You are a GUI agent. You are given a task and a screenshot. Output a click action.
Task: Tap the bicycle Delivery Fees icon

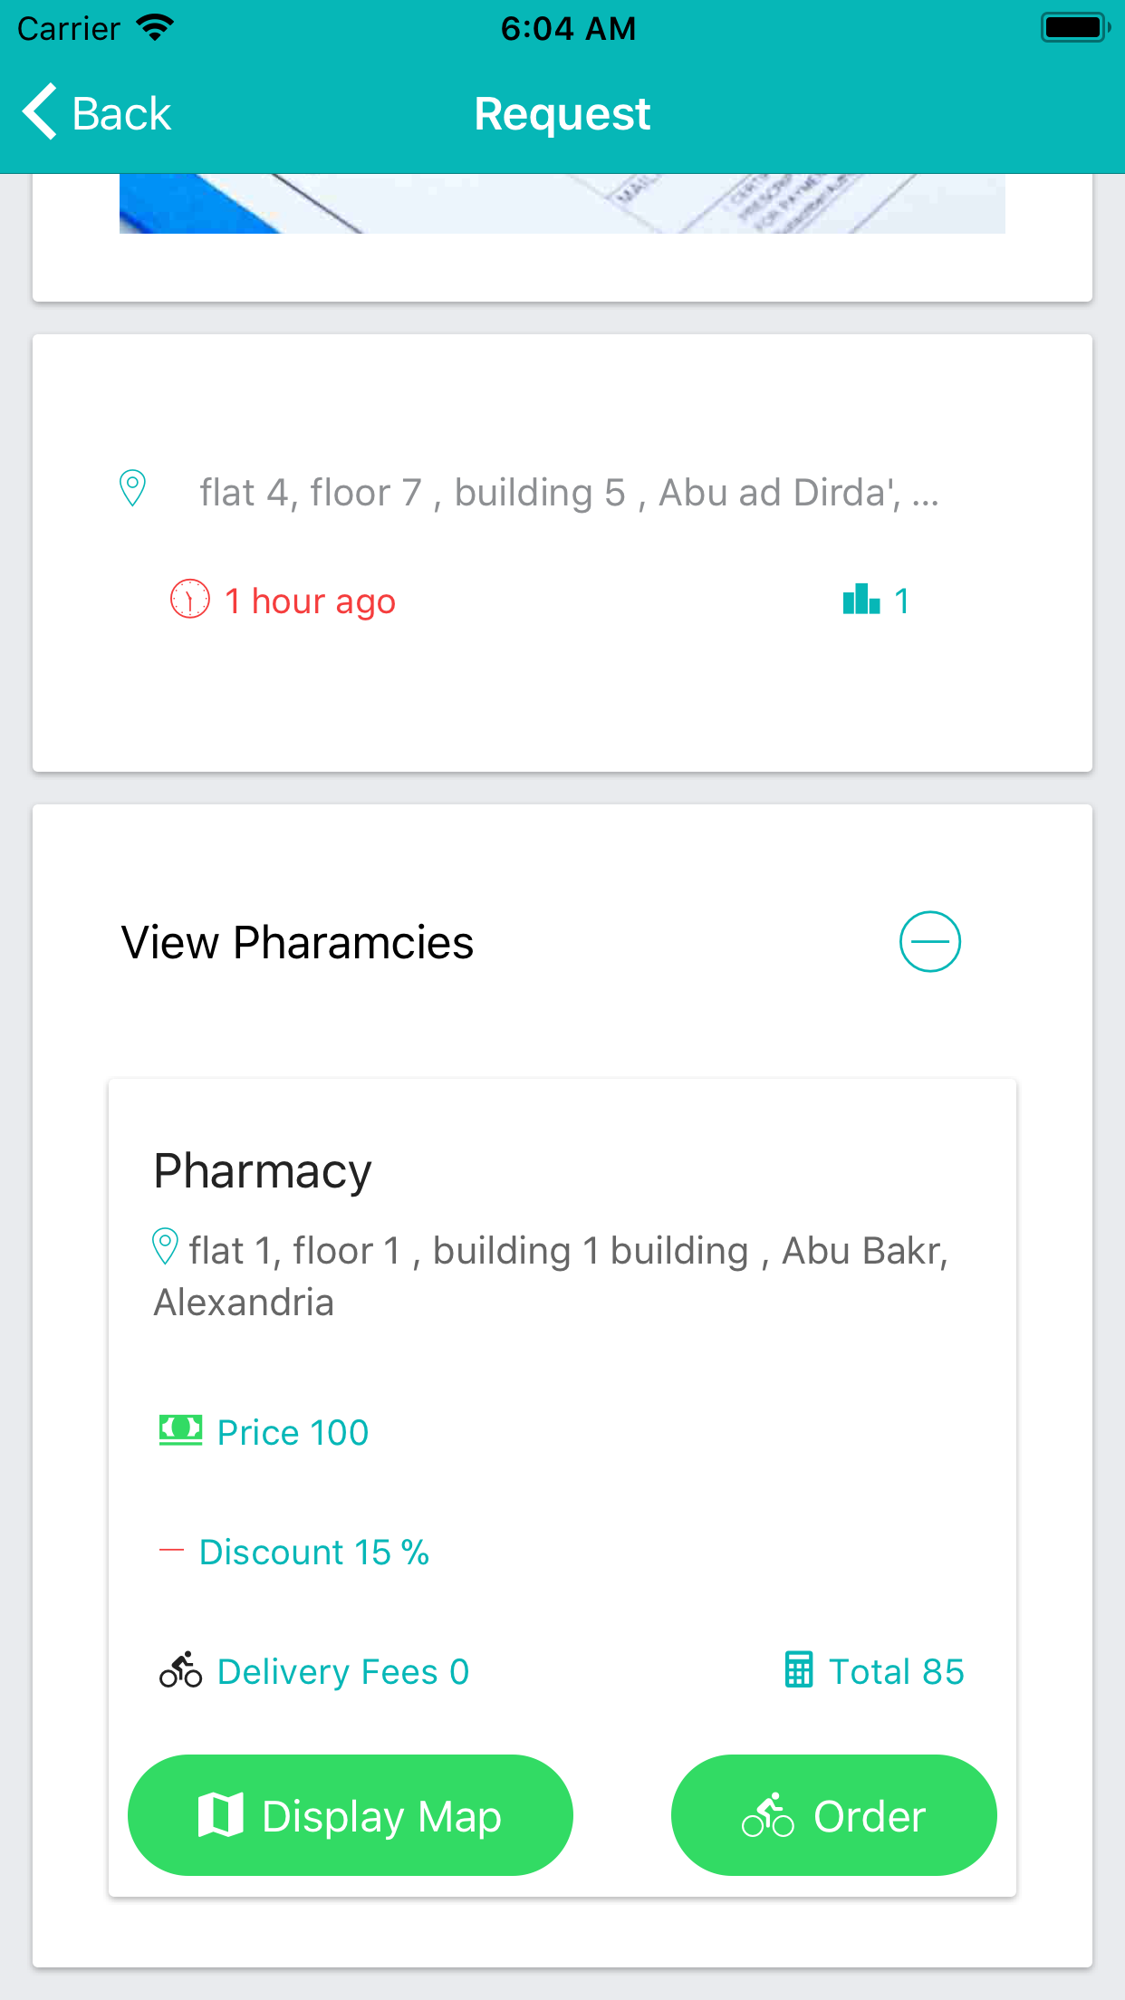pos(180,1669)
